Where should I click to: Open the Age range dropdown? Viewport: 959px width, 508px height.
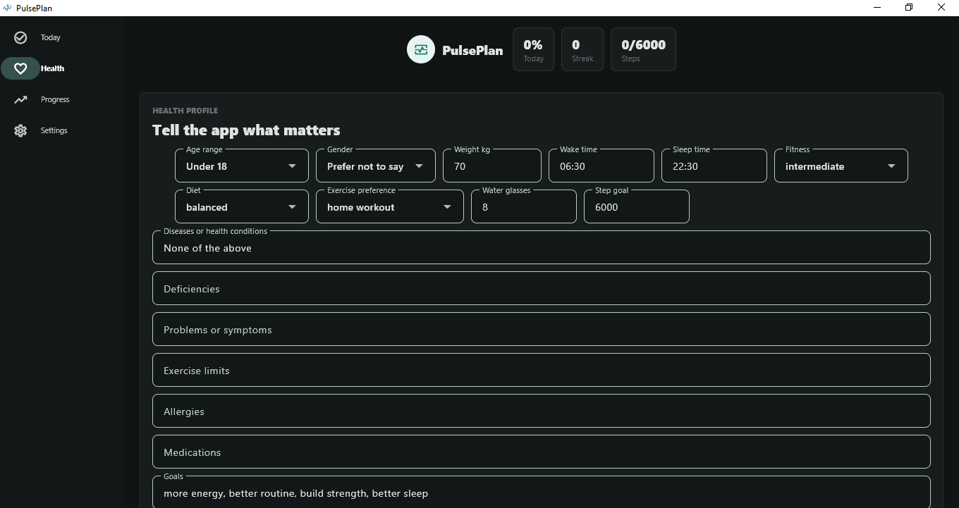click(x=242, y=166)
